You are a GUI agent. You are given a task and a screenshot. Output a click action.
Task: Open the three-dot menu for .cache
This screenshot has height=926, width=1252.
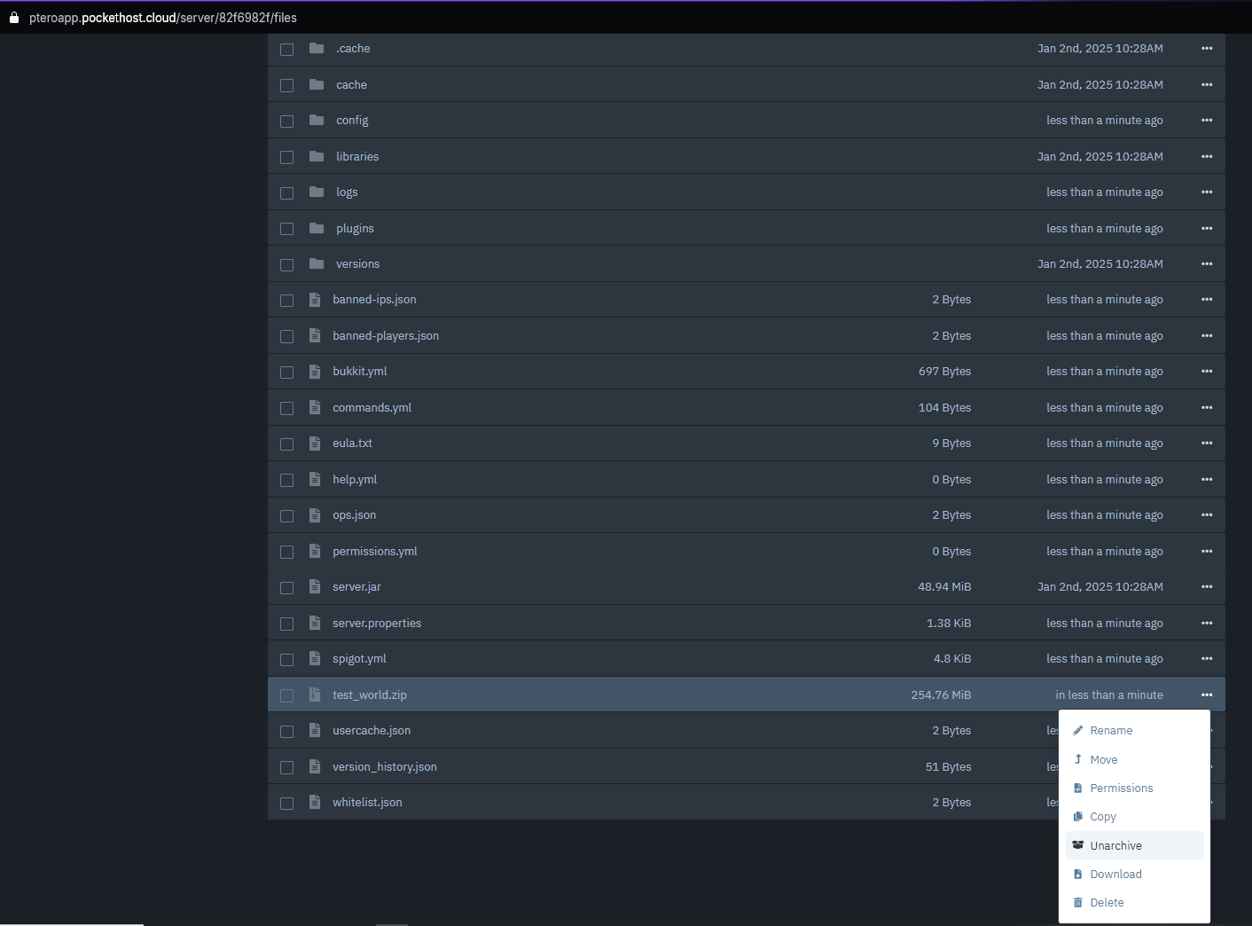click(x=1207, y=48)
